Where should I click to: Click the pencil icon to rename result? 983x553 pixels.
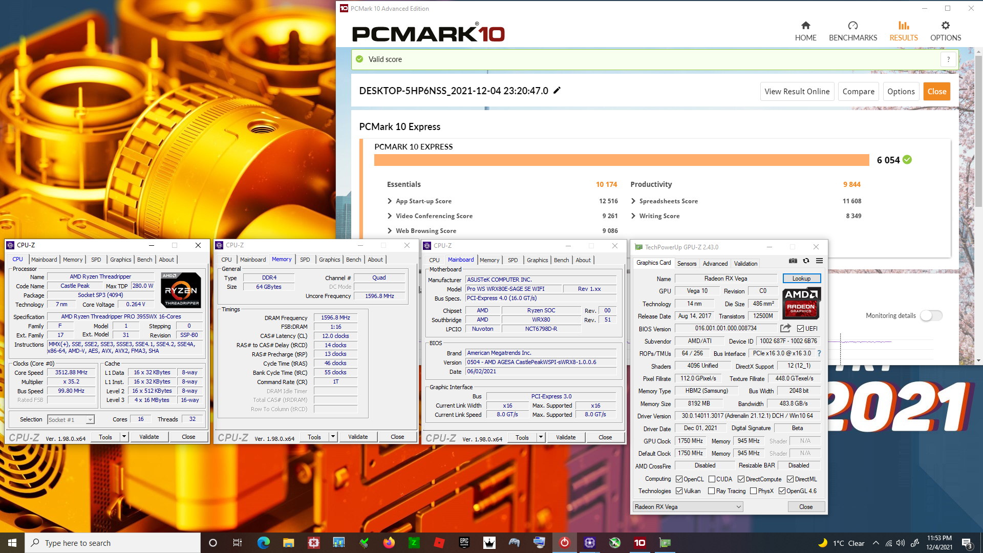[x=557, y=91]
